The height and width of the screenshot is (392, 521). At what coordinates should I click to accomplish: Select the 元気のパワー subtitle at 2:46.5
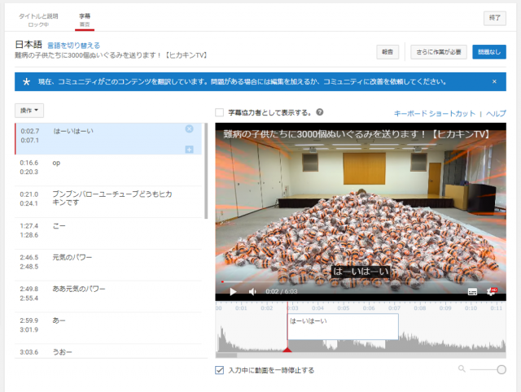coord(108,265)
